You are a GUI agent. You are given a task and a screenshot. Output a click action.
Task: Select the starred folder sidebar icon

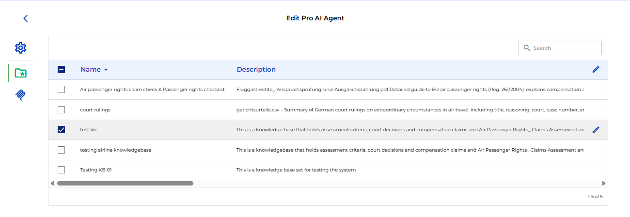(x=20, y=73)
